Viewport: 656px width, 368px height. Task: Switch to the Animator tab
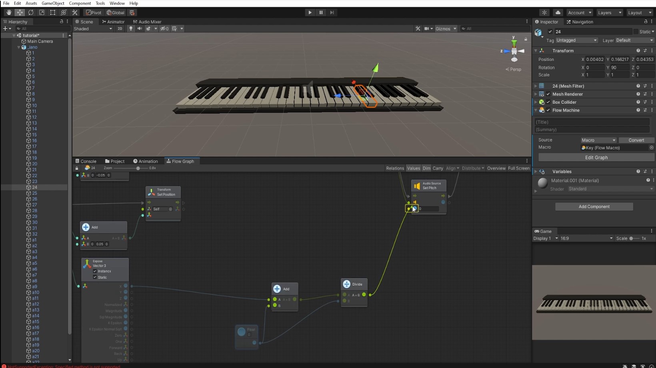[x=113, y=22]
